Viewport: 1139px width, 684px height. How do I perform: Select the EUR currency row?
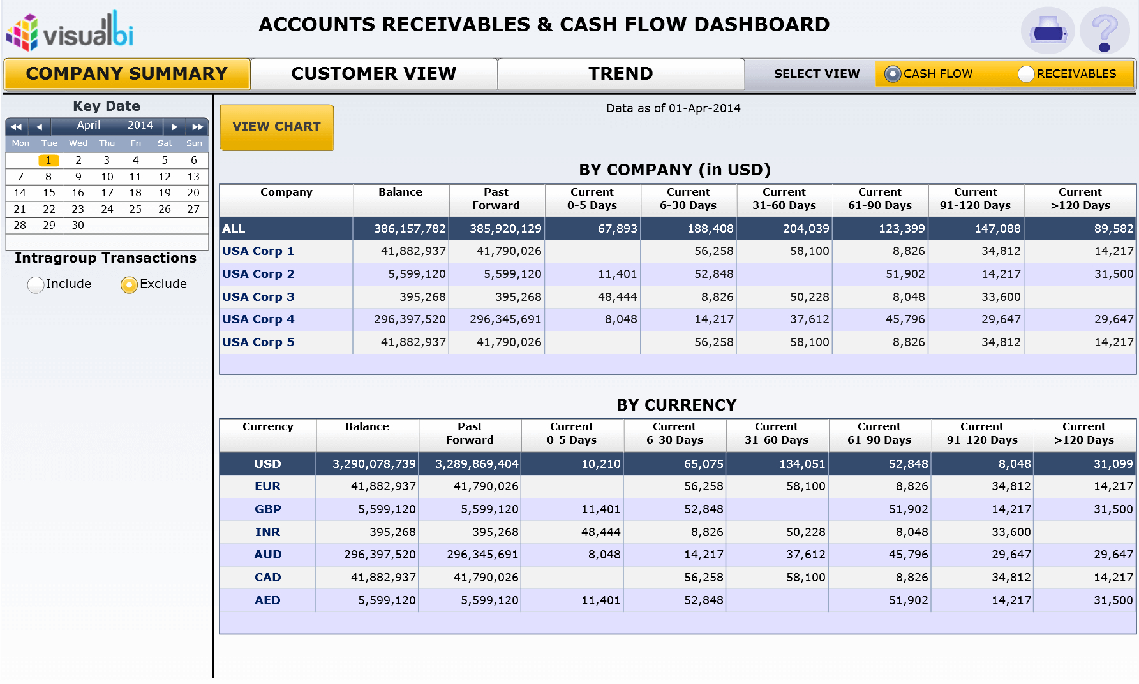tap(267, 486)
